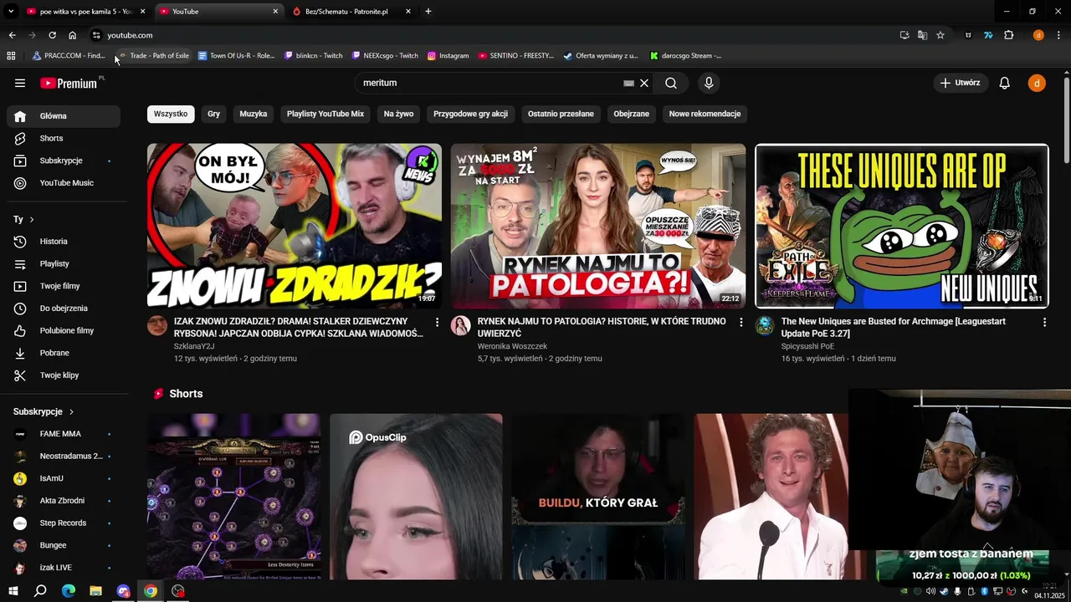Go to Główna in the sidebar
Screen dimensions: 1071x602
point(64,116)
